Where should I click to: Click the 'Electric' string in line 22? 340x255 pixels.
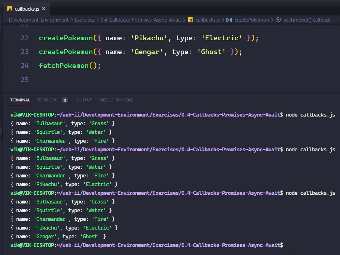pos(222,38)
